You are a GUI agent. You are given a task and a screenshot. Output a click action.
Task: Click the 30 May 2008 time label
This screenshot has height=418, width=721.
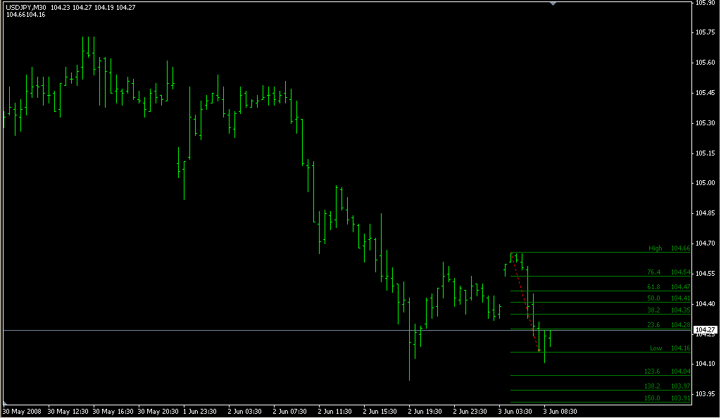tap(23, 411)
